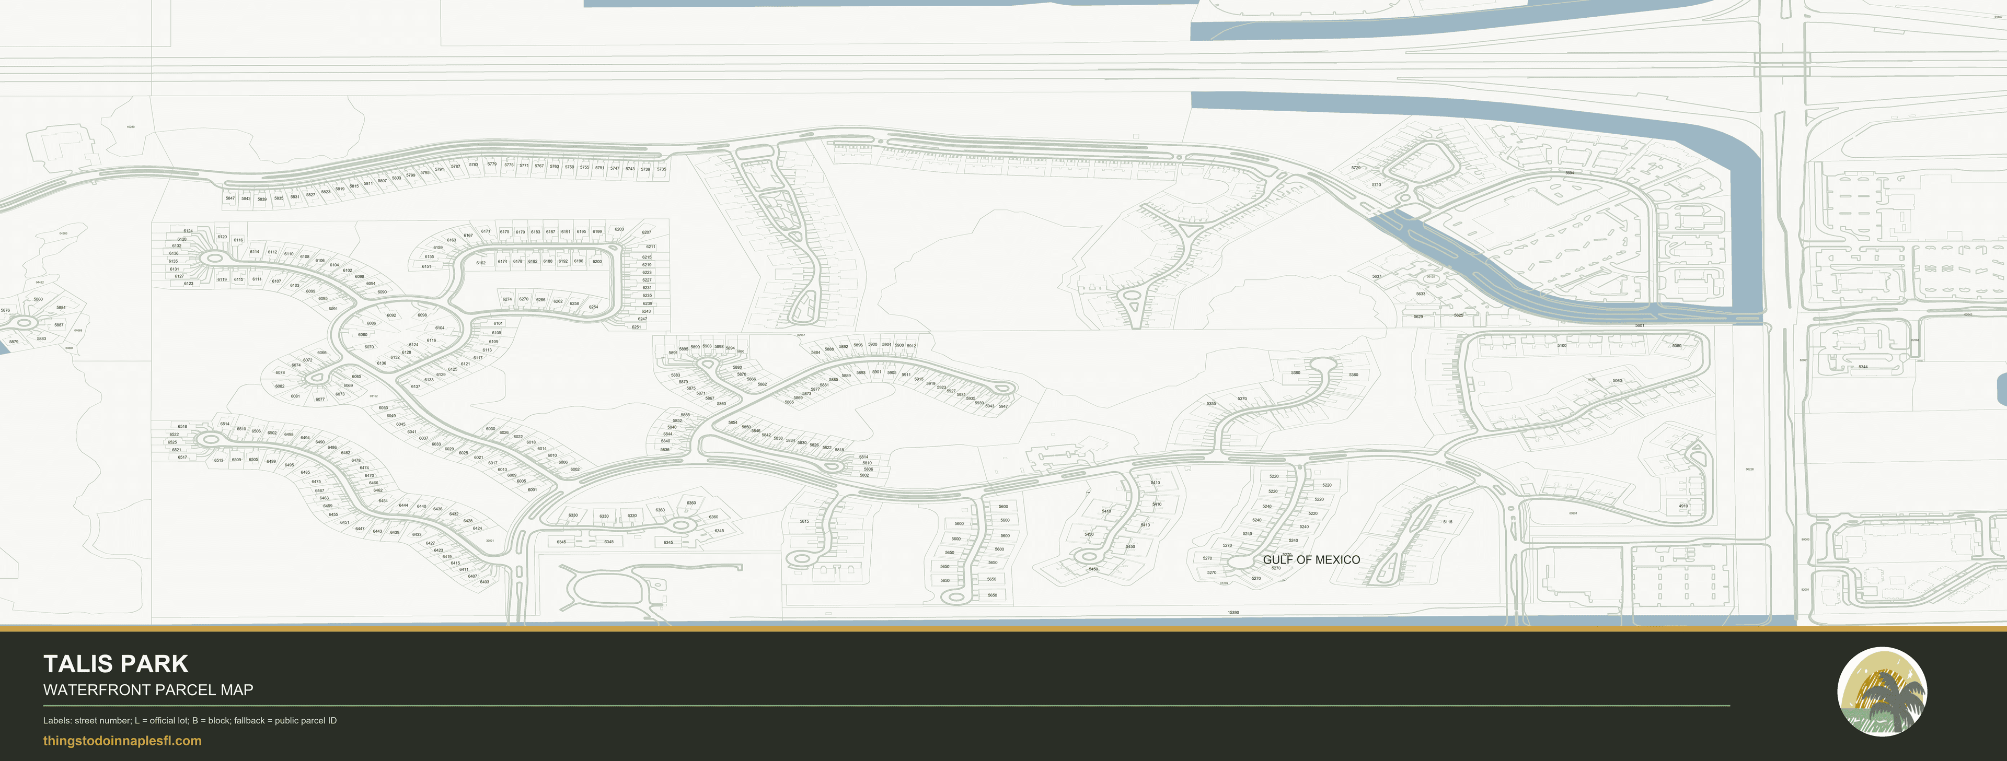Screen dimensions: 2007x761
Task: Click parcel number 5694
Action: click(x=1569, y=173)
